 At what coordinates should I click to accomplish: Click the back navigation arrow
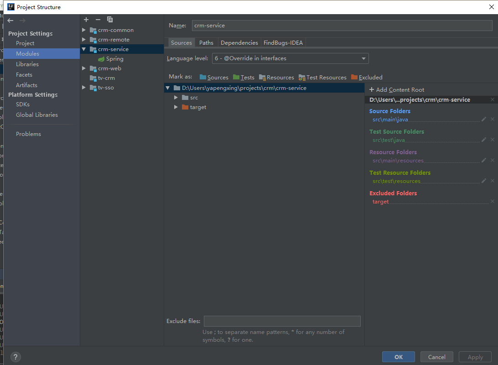tap(10, 21)
